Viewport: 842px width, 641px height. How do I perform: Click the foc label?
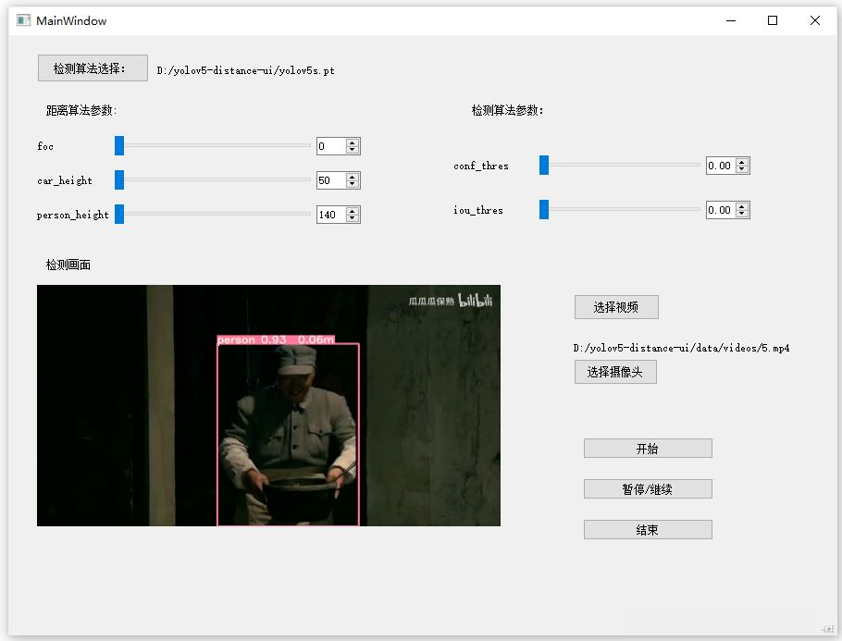point(45,146)
